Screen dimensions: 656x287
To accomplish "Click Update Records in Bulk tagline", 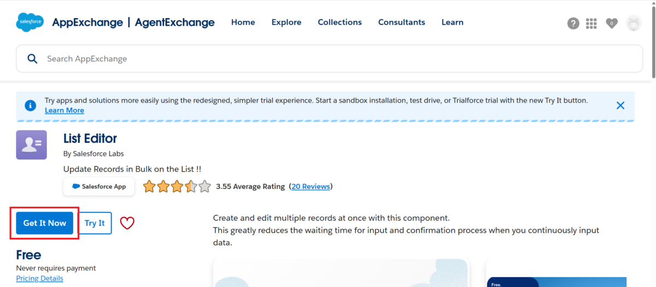I will coord(132,169).
